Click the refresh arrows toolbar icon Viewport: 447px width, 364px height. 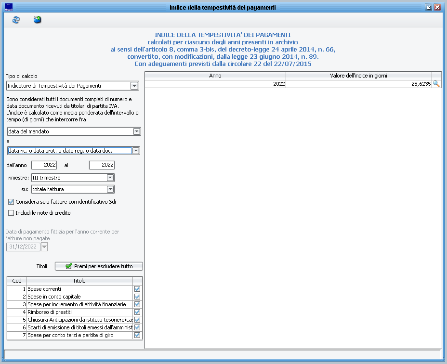[x=16, y=20]
